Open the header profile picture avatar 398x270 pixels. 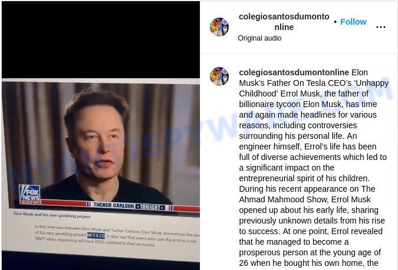point(219,27)
